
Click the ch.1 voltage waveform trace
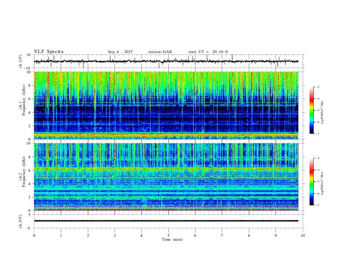[x=166, y=61]
